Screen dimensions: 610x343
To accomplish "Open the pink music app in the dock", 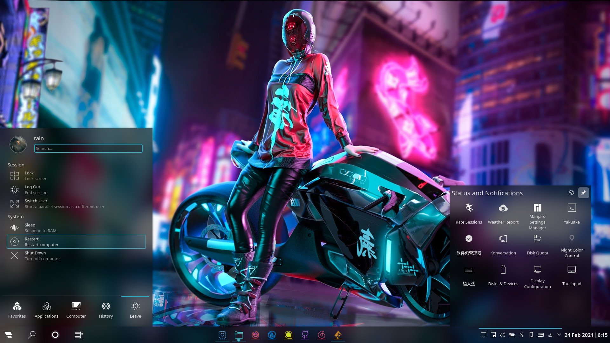I will (322, 335).
